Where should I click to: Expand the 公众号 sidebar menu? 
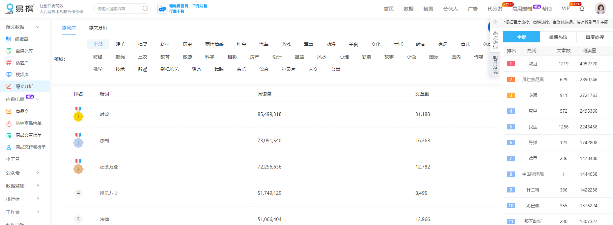38,172
